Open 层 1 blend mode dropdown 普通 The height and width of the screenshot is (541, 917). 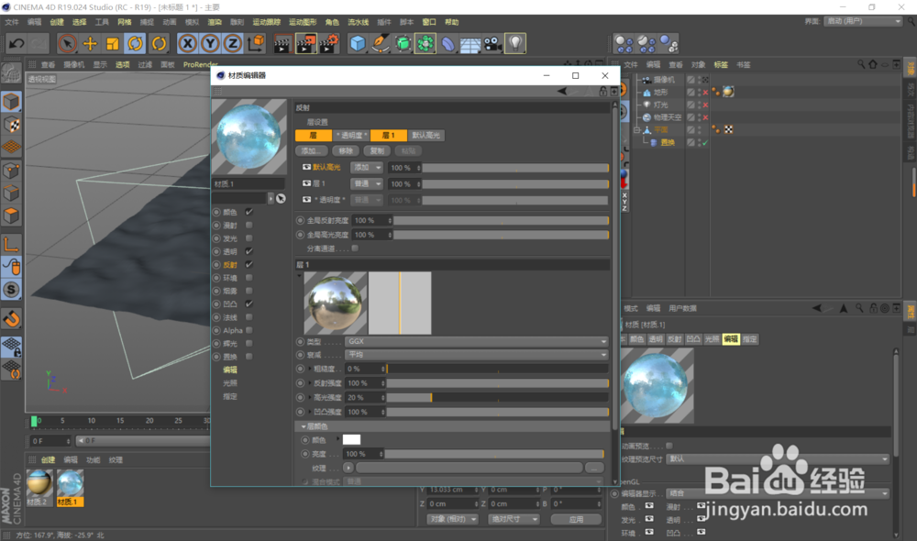pos(366,184)
